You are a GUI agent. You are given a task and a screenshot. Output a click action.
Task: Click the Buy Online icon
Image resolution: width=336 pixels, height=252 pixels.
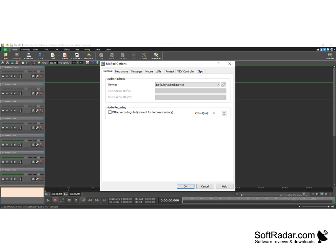pos(156,56)
